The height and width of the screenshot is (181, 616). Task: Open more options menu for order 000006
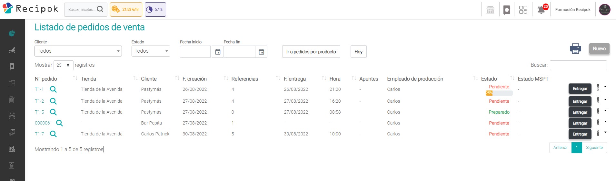pos(601,122)
